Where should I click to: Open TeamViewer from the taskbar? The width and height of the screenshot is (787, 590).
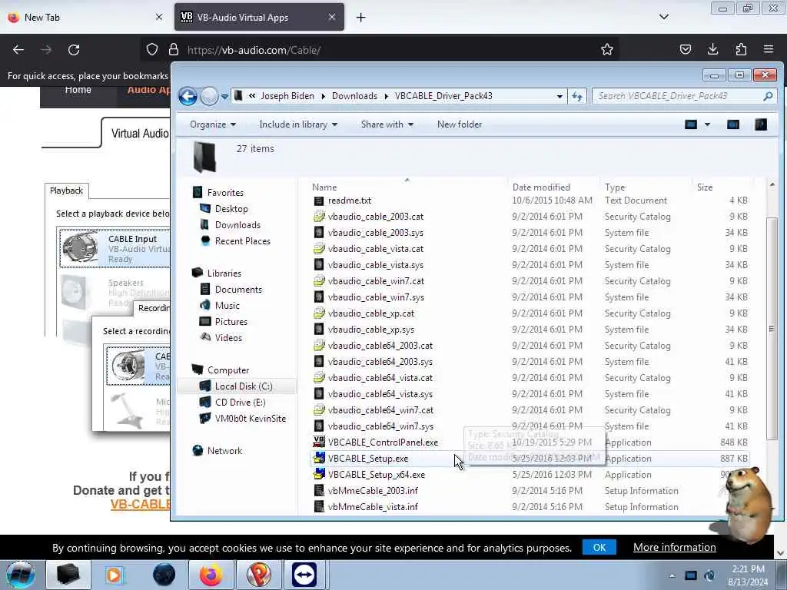click(x=304, y=575)
